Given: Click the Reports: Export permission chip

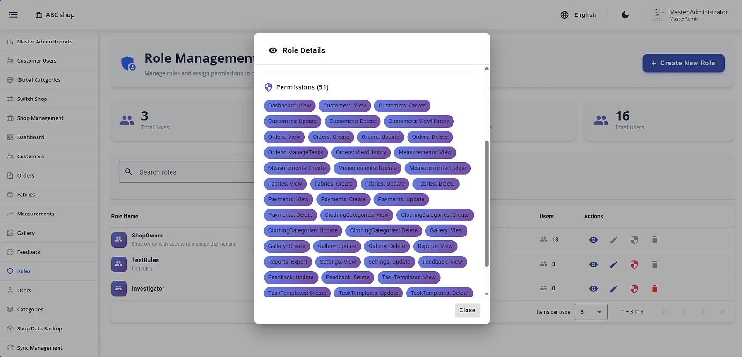Looking at the screenshot, I should (288, 262).
